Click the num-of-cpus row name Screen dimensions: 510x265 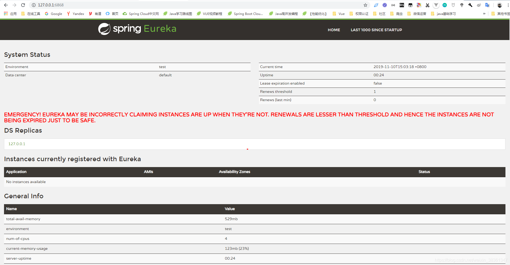pos(18,239)
